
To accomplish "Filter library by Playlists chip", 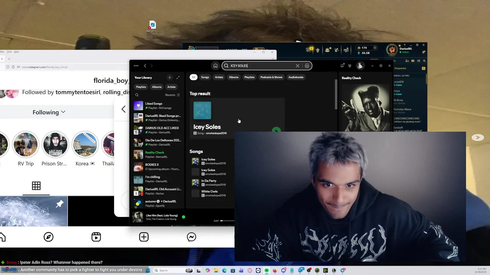I will point(141,87).
